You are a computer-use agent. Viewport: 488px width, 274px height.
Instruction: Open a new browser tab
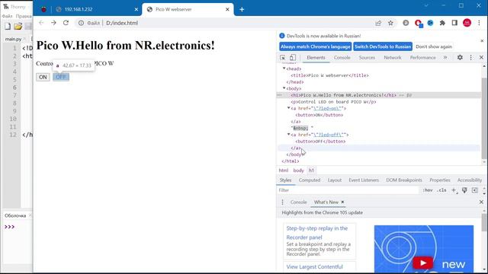242,9
